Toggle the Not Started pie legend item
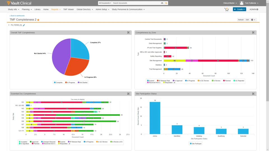Viewport: 269px width, 151px height. (82, 82)
